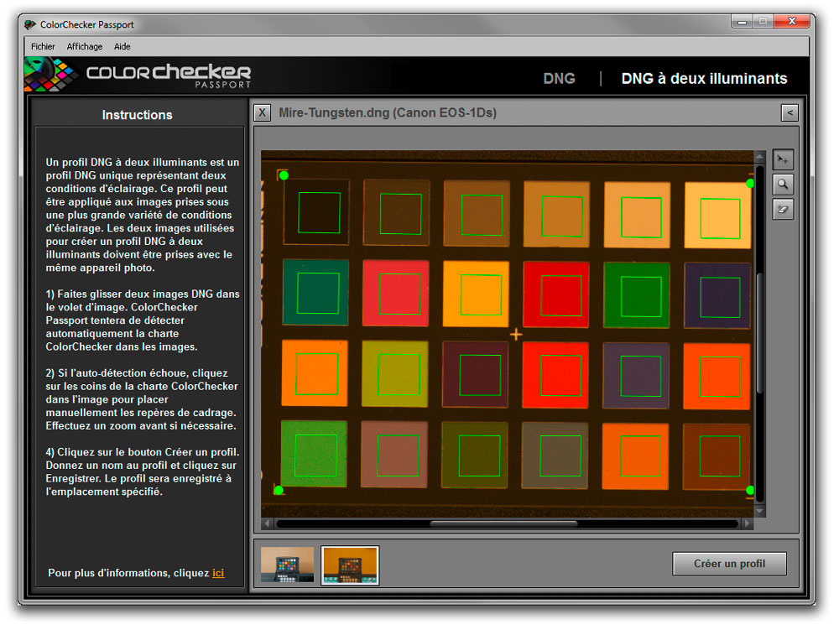Viewport: 839px width, 630px height.
Task: Click the horizontal scrollbar thumb
Action: tap(504, 523)
